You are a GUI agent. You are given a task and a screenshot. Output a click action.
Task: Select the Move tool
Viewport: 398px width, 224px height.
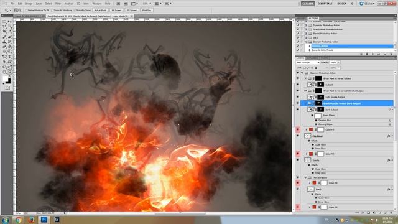pyautogui.click(x=10, y=22)
